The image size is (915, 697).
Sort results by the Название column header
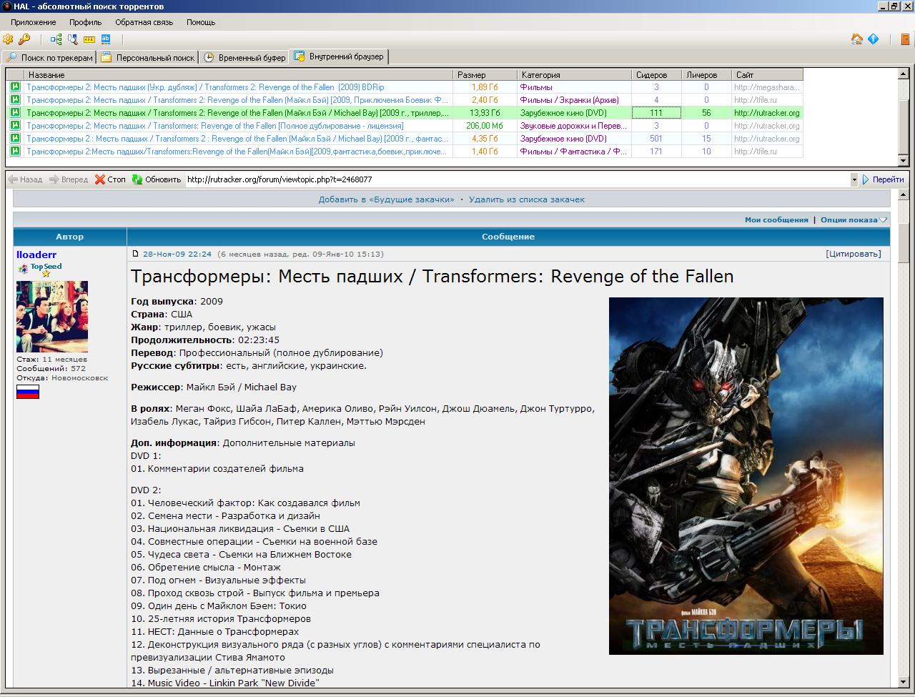[x=239, y=74]
